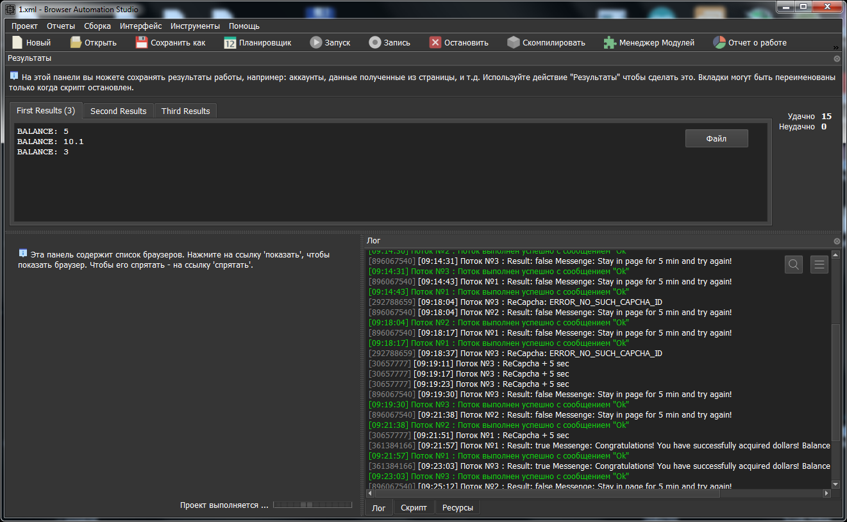
Task: Click the log search magnifier icon
Action: click(794, 264)
